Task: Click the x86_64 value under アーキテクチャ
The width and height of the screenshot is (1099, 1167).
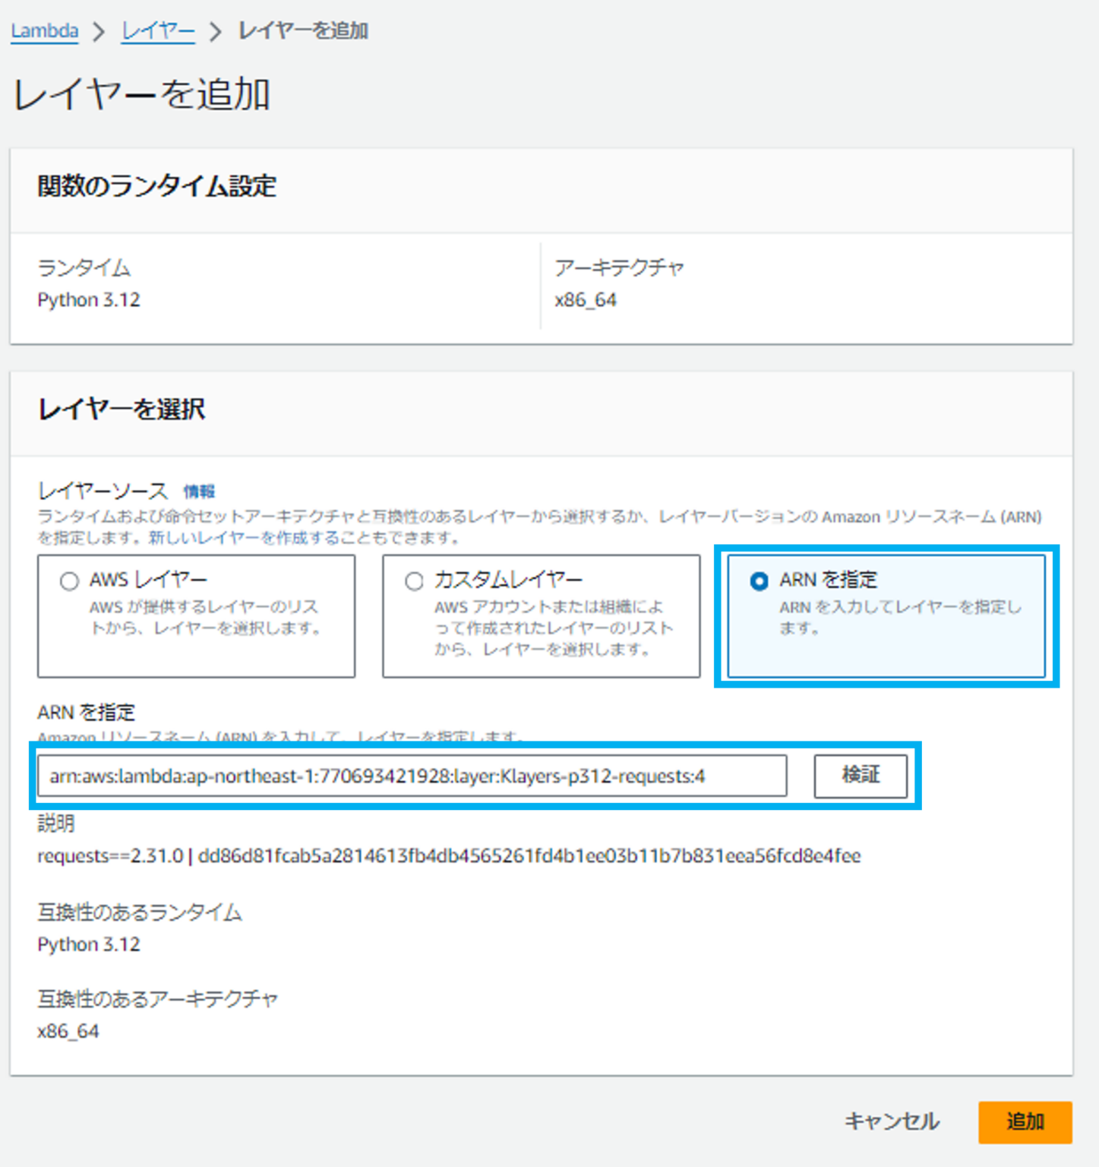Action: pyautogui.click(x=585, y=300)
